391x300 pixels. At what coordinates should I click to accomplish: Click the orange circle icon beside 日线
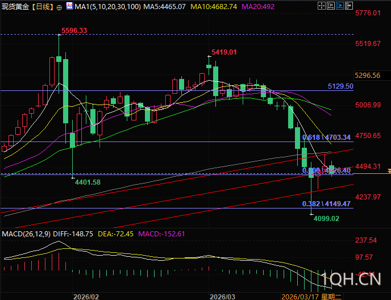tap(59, 7)
